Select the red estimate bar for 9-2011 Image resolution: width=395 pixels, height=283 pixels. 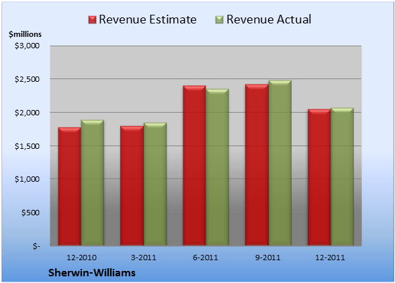(x=257, y=165)
